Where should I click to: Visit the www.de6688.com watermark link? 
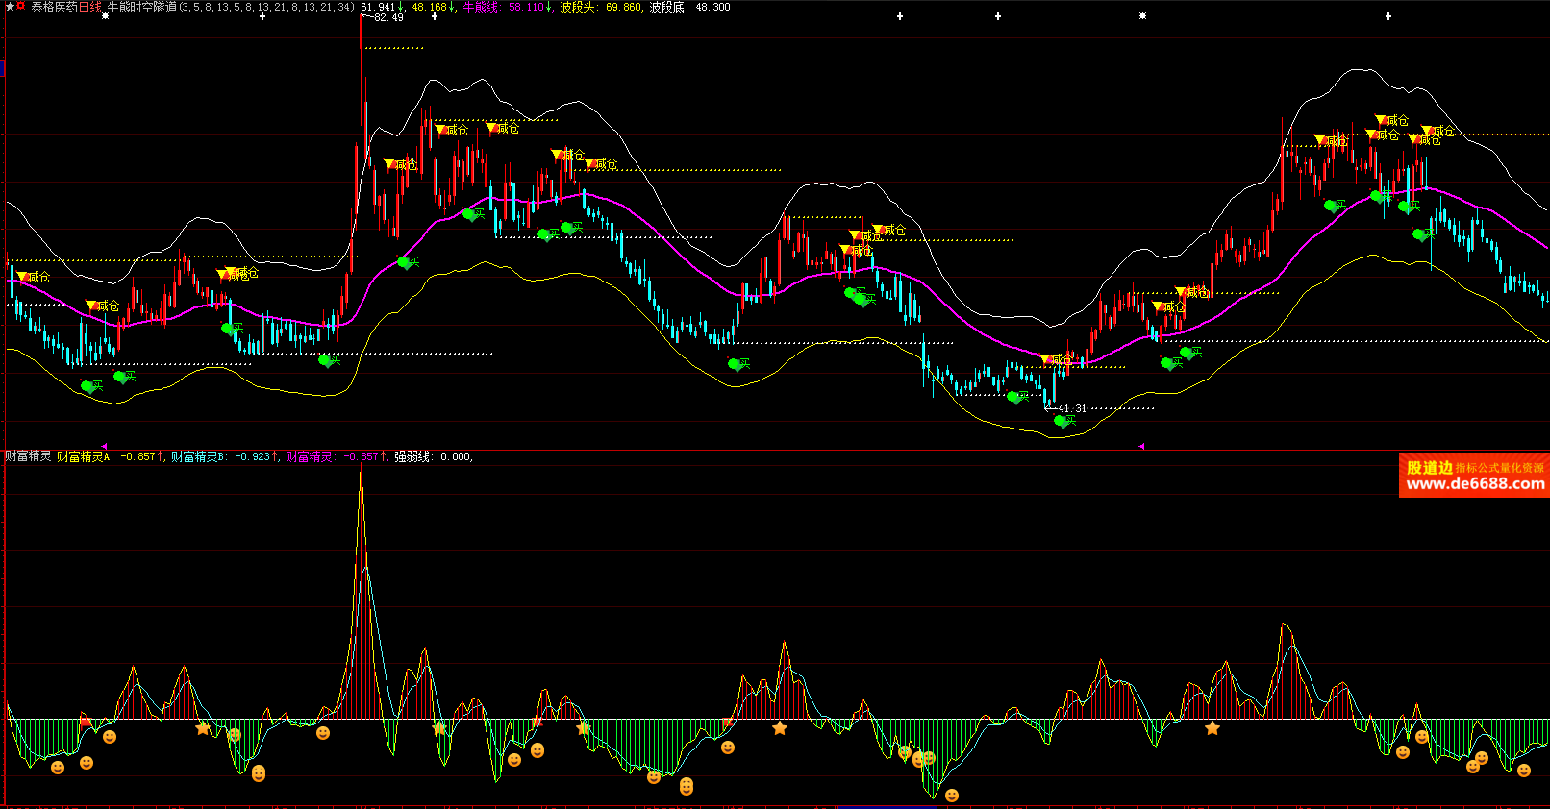(1475, 484)
